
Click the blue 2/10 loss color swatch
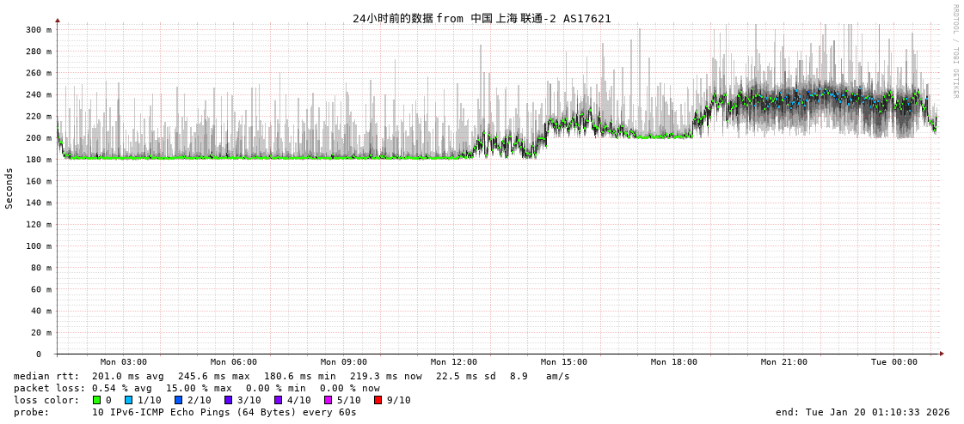click(x=179, y=400)
